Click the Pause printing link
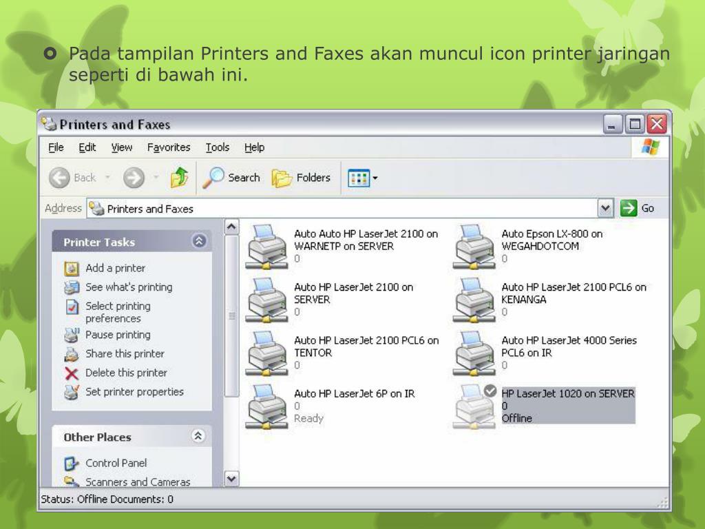Viewport: 705px width, 529px height. coord(118,335)
